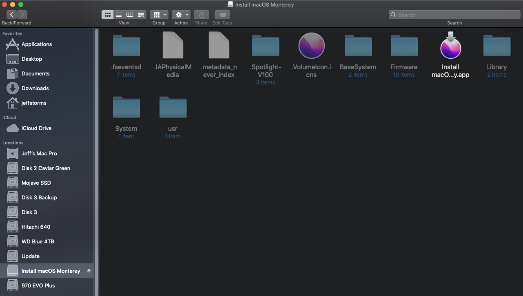523x296 pixels.
Task: Select Disk 2 Caviar Green volume
Action: tap(47, 168)
